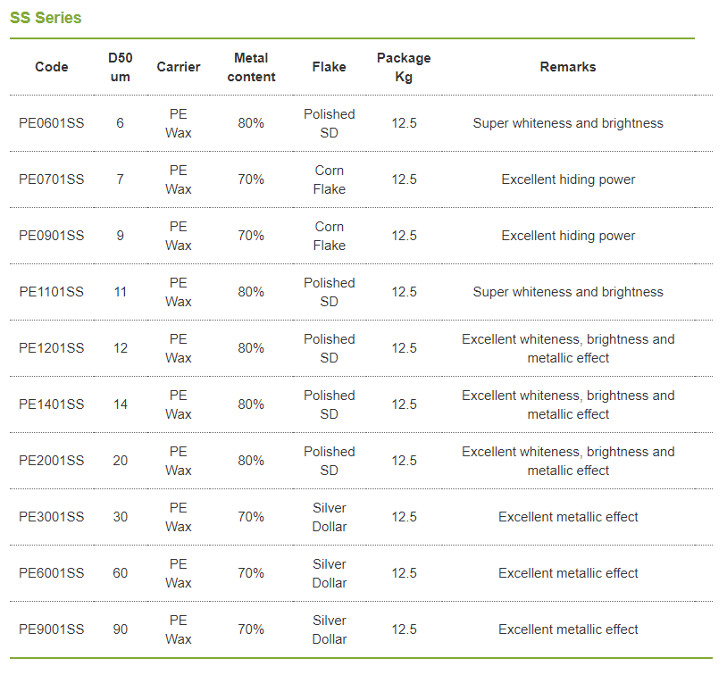This screenshot has height=675, width=727.
Task: Click product code PE2001SS
Action: coord(52,461)
